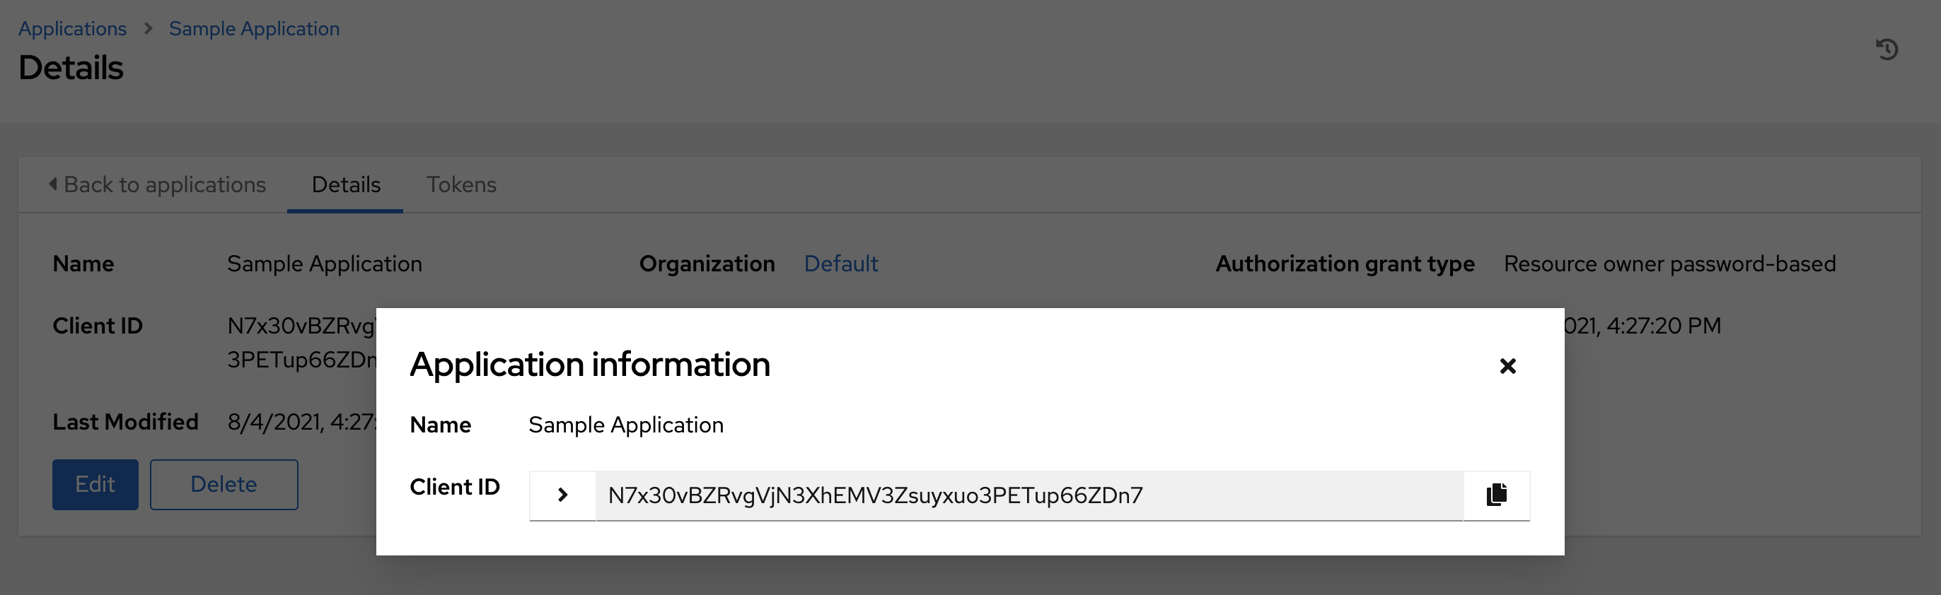Click the Edit button
1941x595 pixels.
[95, 484]
